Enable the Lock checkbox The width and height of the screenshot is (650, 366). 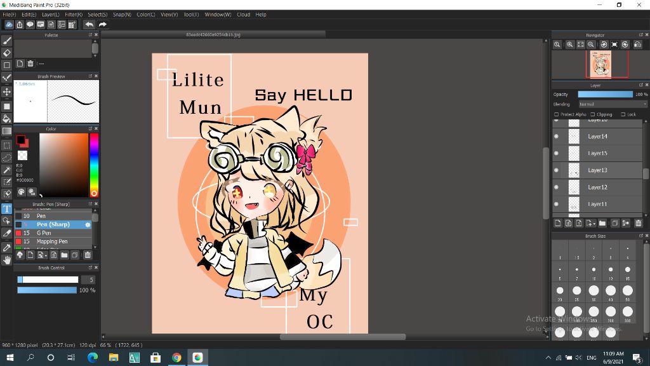[623, 114]
